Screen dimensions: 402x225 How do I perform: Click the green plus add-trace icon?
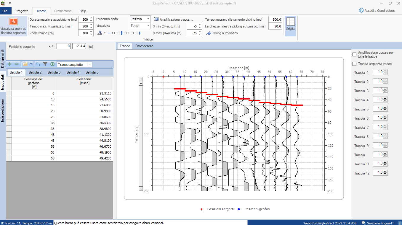(x=9, y=64)
